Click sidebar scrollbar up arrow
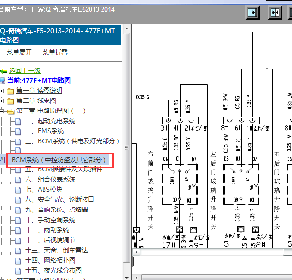 (x=127, y=28)
